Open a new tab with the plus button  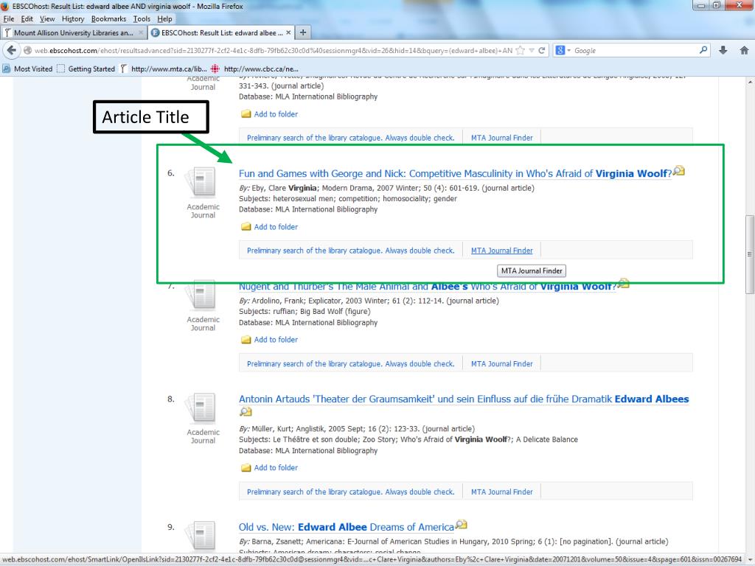pyautogui.click(x=303, y=32)
